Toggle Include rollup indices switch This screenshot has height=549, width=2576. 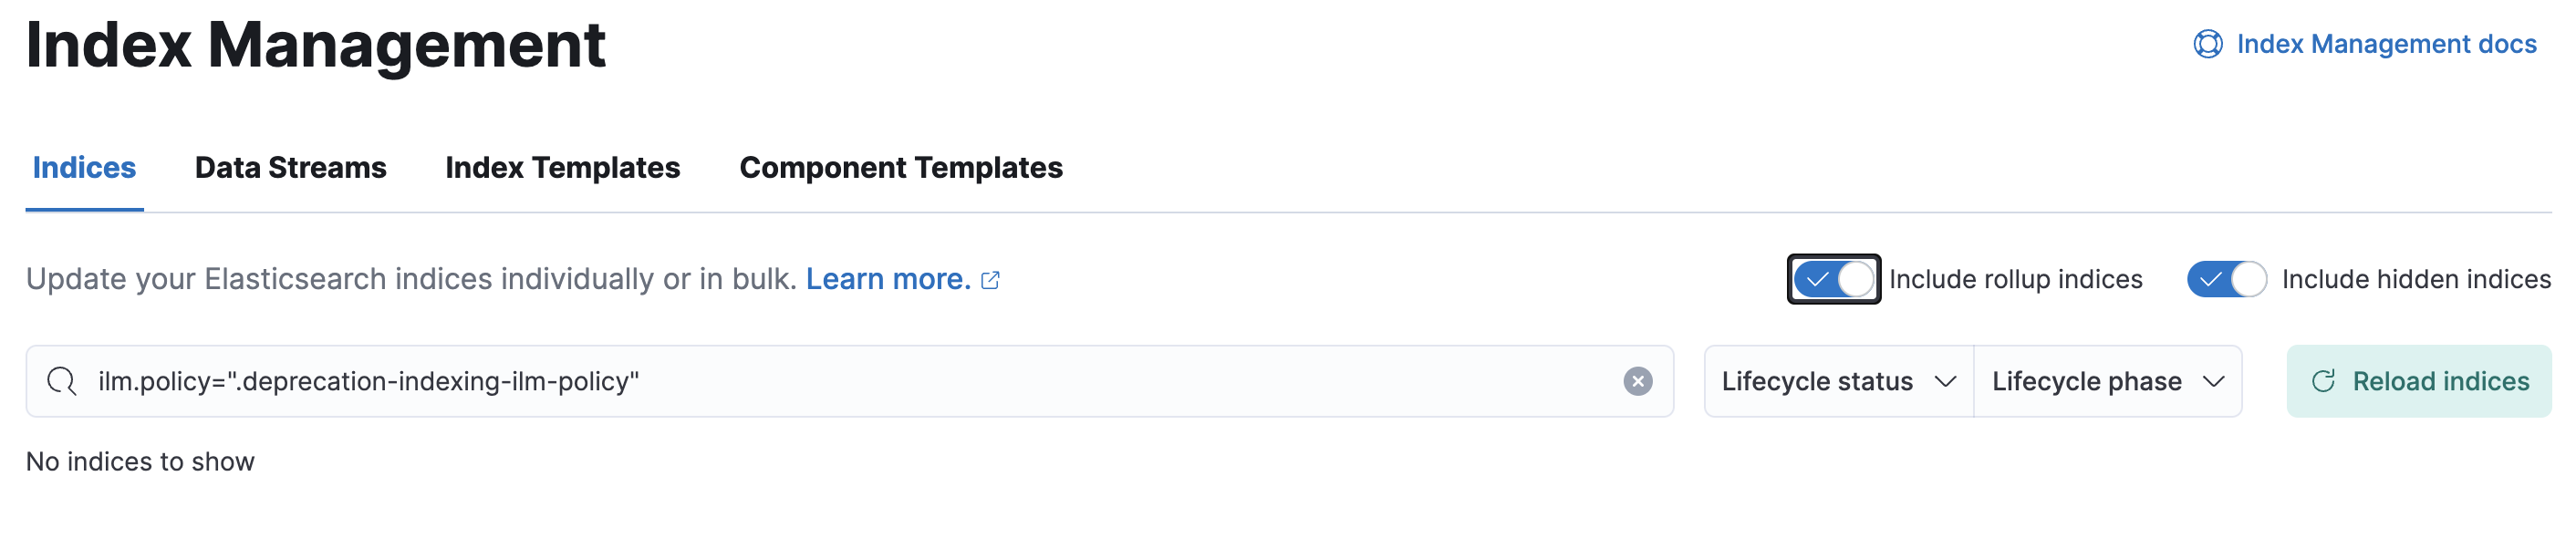pyautogui.click(x=1833, y=279)
